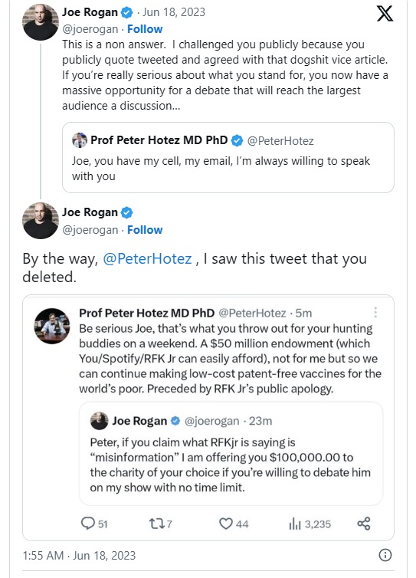This screenshot has height=578, width=416.
Task: Click verified badge next to top Joe Rogan
Action: pyautogui.click(x=126, y=12)
